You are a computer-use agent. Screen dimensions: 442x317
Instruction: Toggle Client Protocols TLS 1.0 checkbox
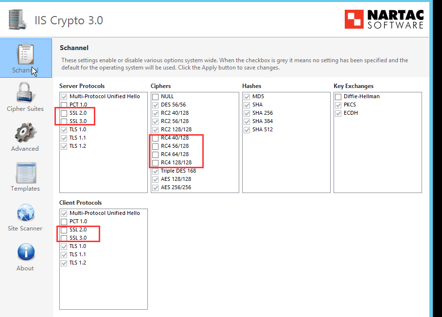[x=64, y=247]
